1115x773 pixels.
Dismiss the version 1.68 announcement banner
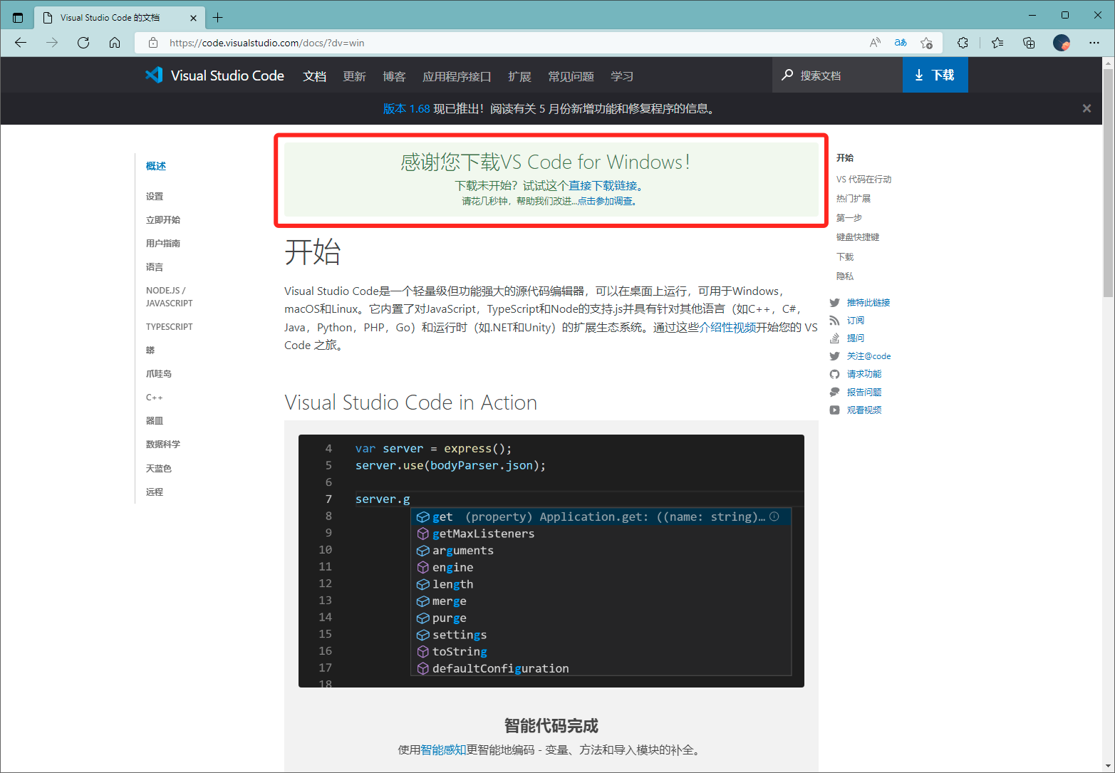[1087, 108]
